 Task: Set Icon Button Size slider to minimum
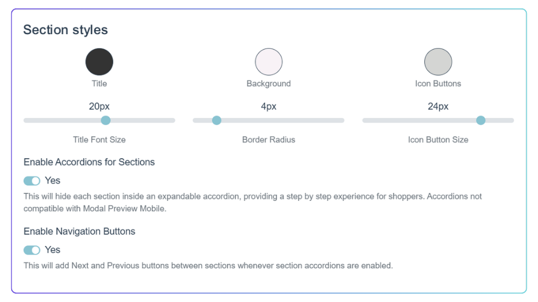point(364,120)
